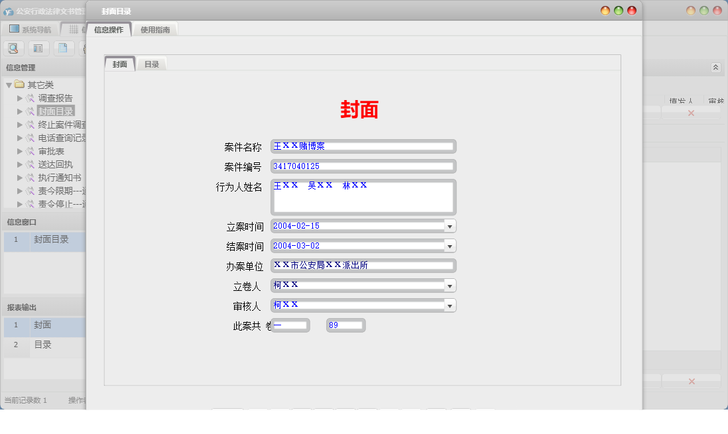Screen dimensions: 728x434
Task: Click the folder icon next to 其它类
Action: tap(18, 85)
